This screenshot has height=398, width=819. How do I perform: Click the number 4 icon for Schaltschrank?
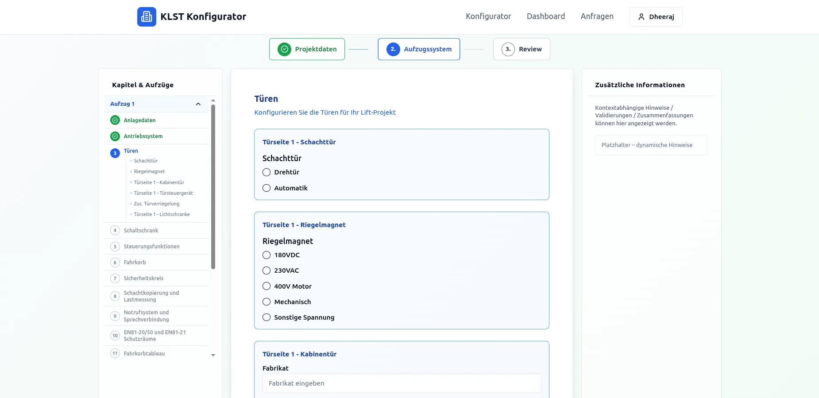click(115, 231)
